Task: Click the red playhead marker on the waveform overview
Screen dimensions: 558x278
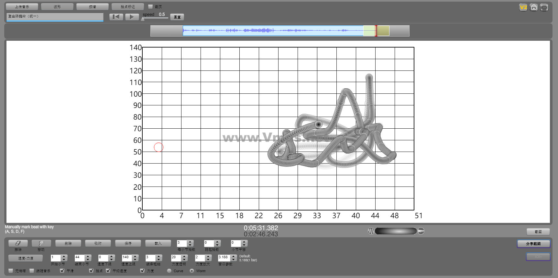Action: (x=376, y=31)
